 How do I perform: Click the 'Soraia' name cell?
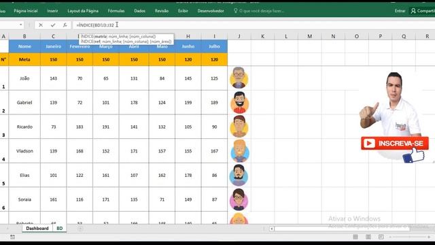(24, 199)
